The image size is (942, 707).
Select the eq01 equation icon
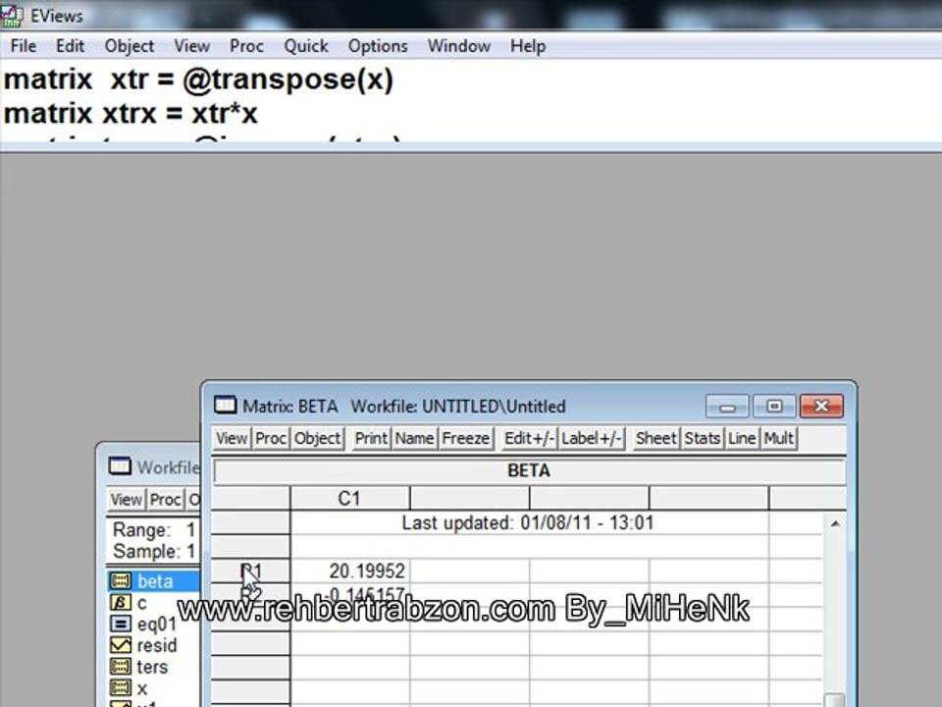(x=121, y=625)
